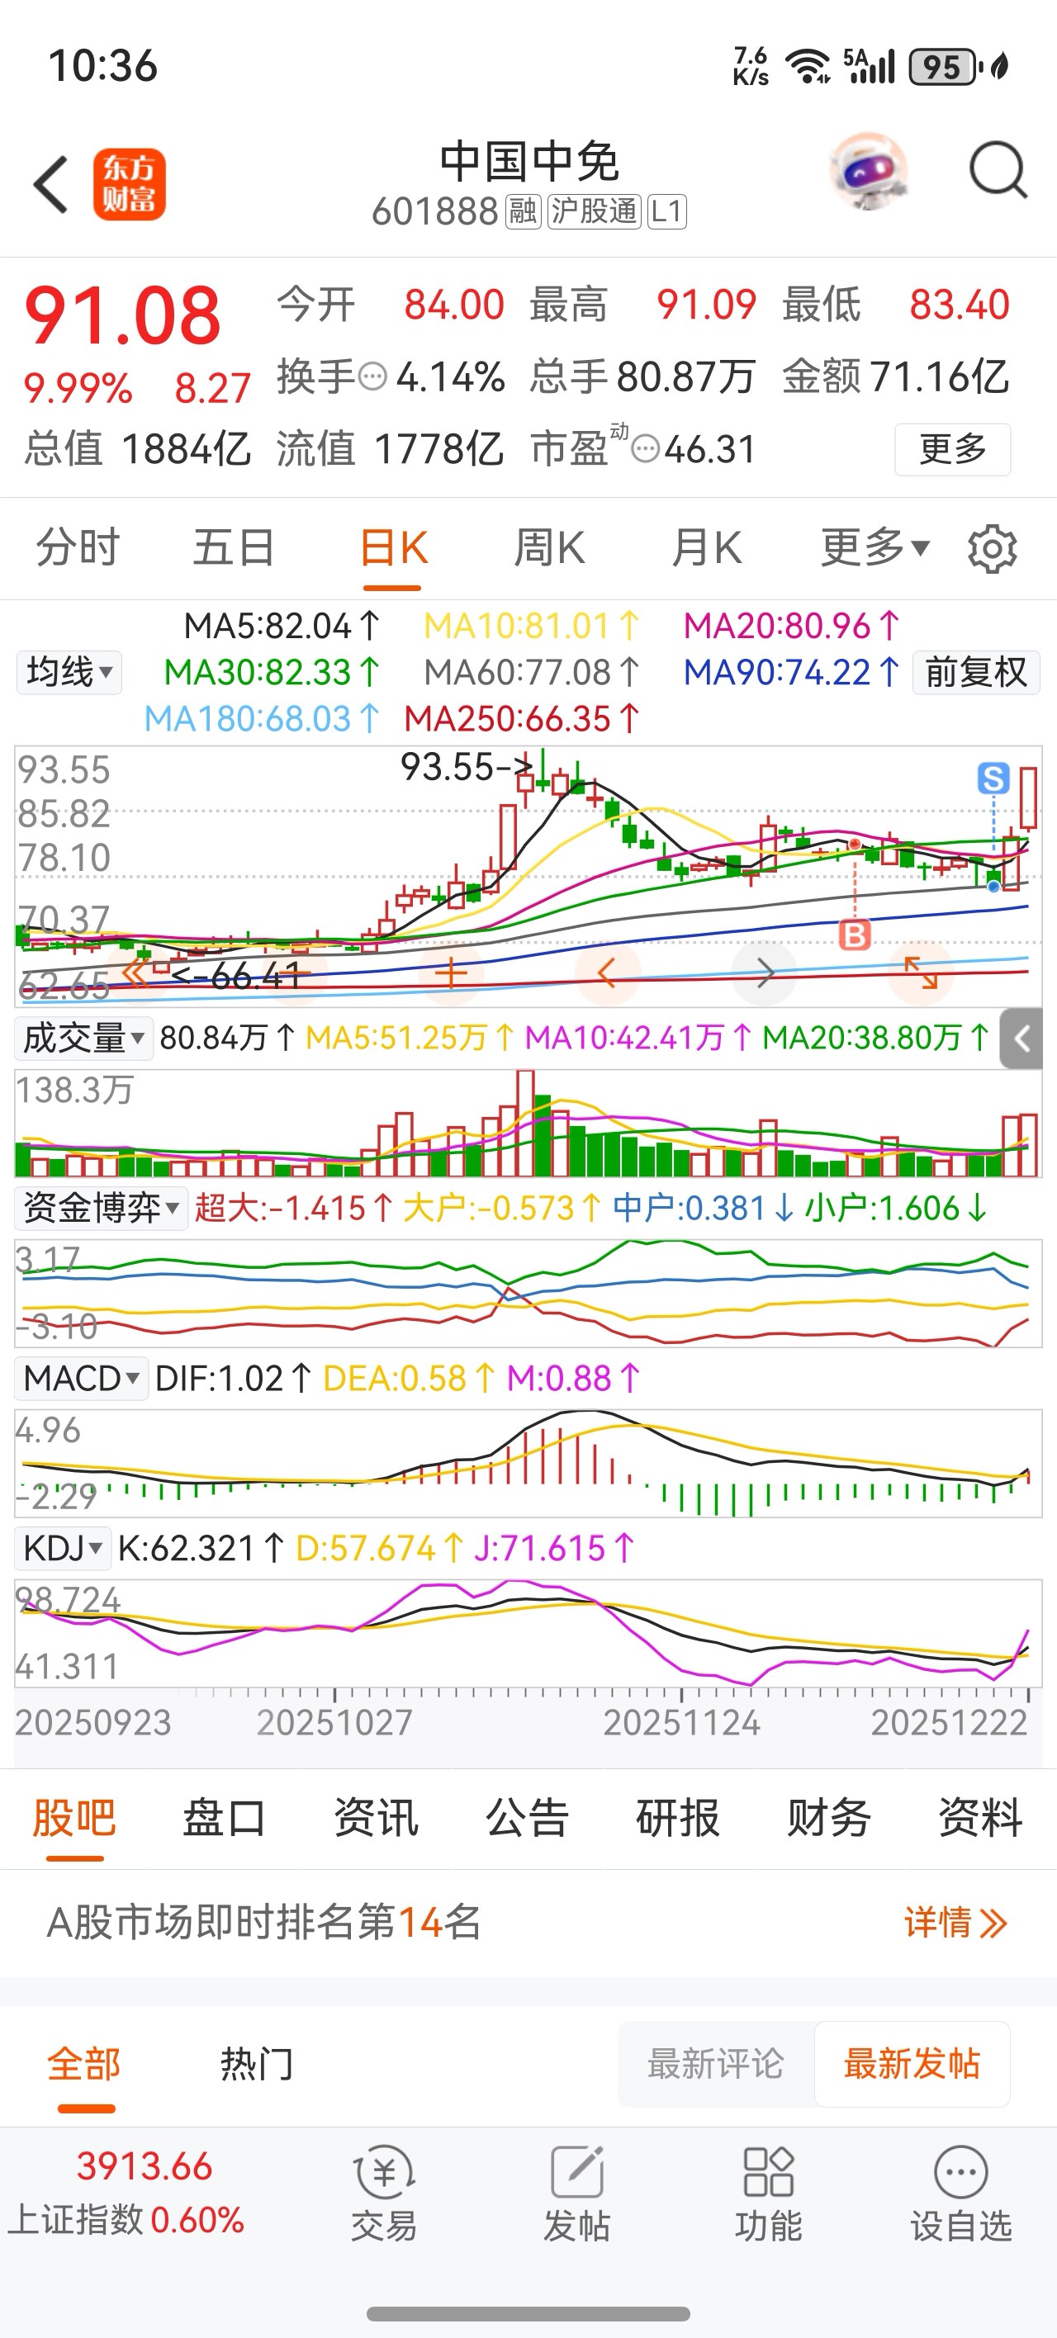Open the 成交量 indicator dropdown
This screenshot has height=2338, width=1057.
83,1039
